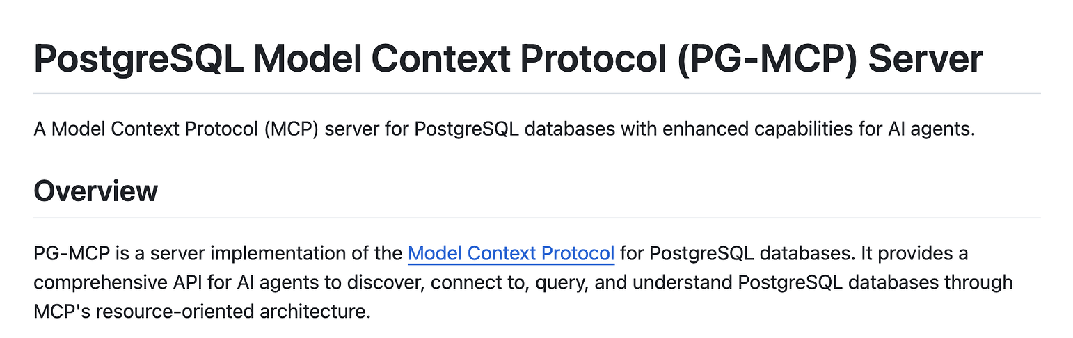Click "AI agents." ending the description line

click(938, 129)
